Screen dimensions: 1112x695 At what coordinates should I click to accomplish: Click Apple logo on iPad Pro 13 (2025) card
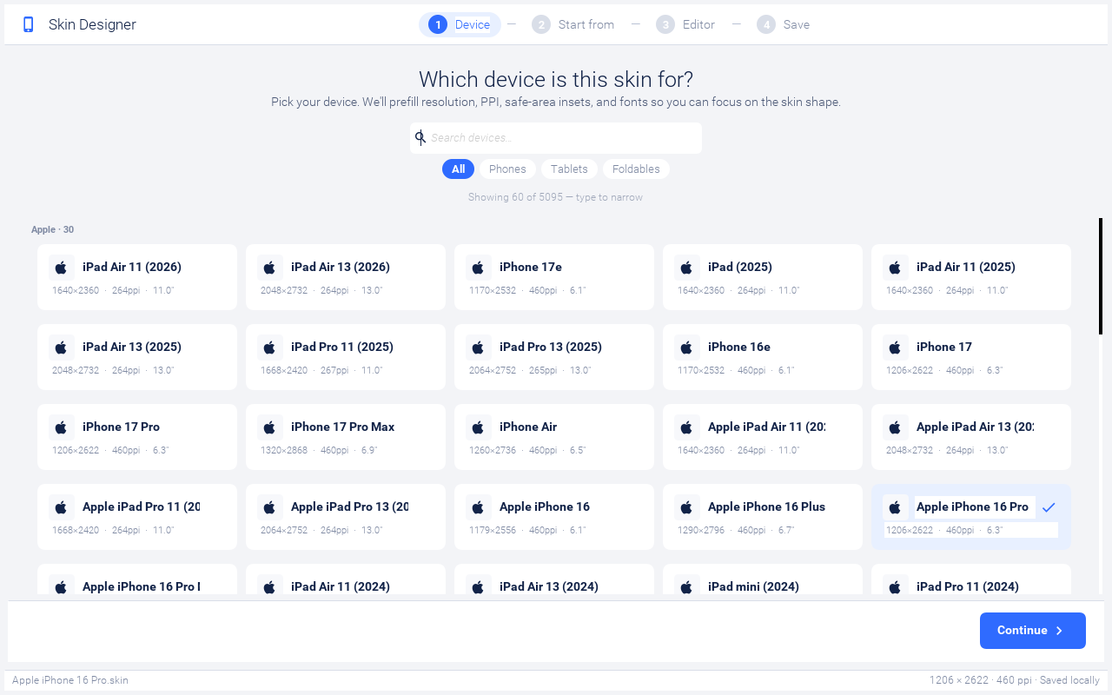click(x=478, y=347)
